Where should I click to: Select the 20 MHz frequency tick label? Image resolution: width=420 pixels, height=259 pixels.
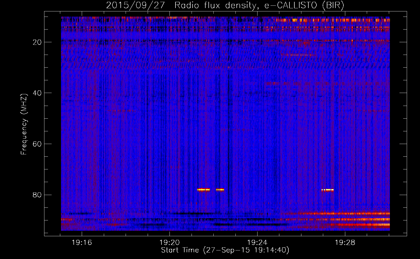[37, 42]
